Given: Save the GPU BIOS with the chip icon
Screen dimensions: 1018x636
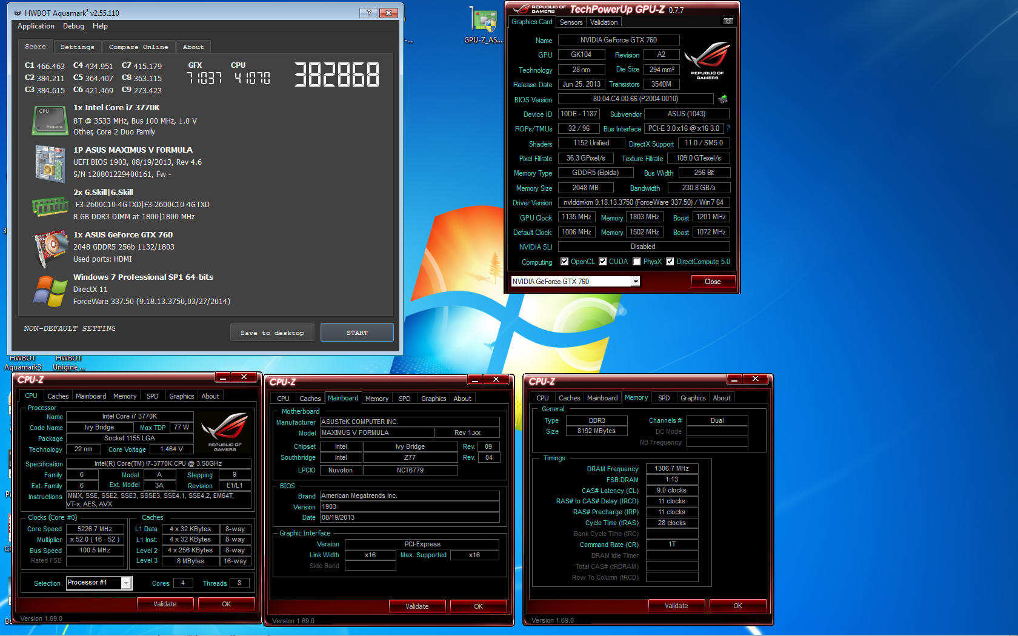Looking at the screenshot, I should (723, 99).
